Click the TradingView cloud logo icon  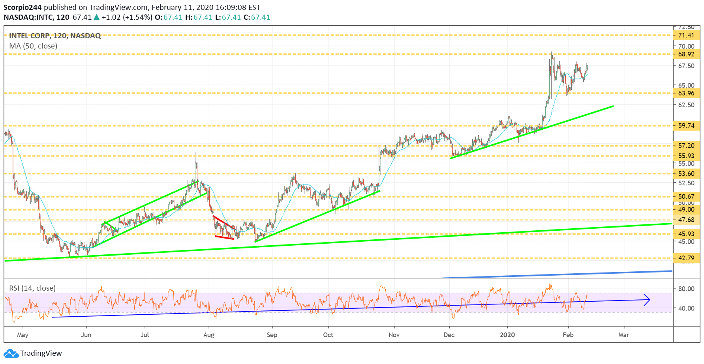tap(11, 353)
